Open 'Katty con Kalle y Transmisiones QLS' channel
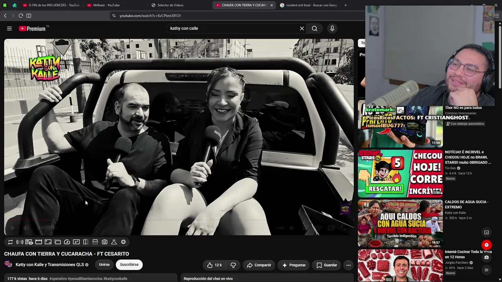Screen dimensions: 502x282 pos(50,265)
